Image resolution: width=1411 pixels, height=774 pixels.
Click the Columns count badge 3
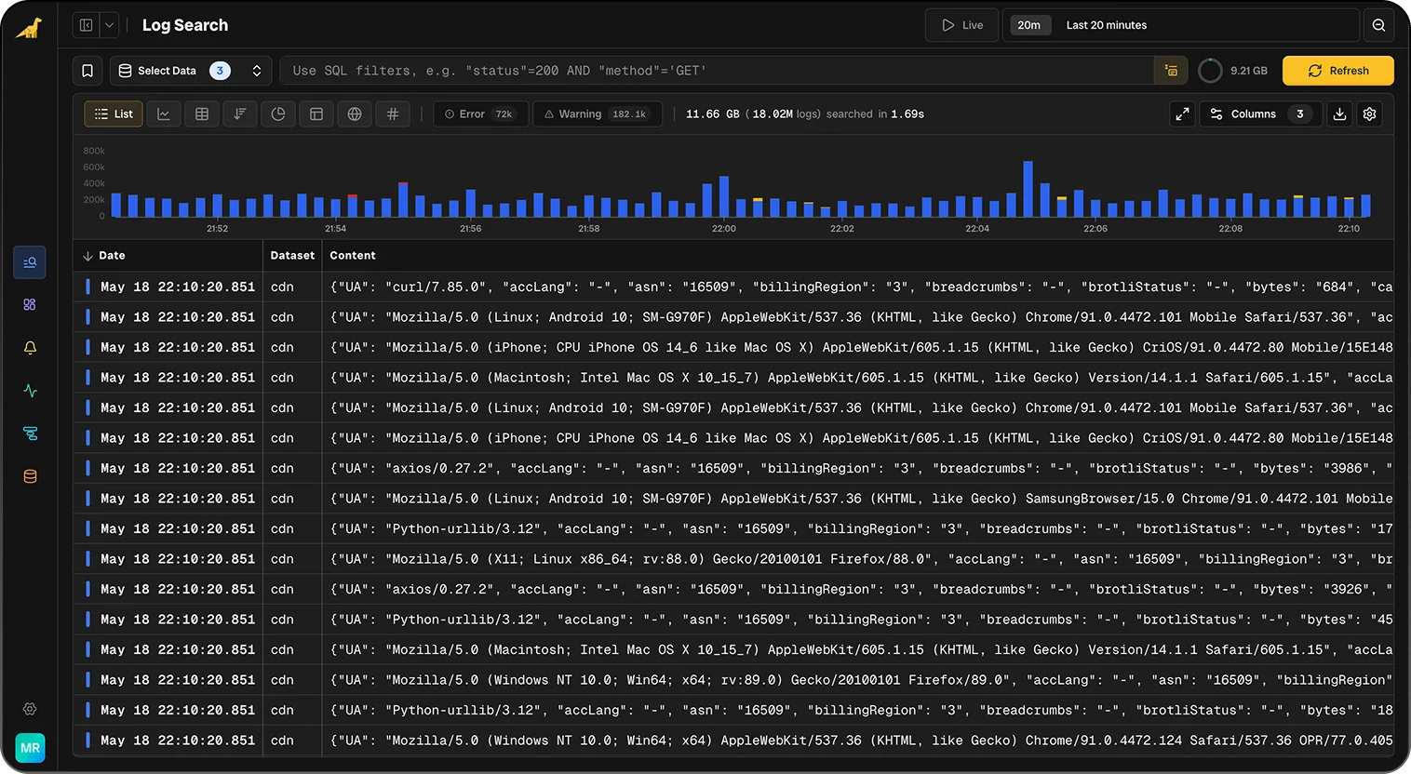[x=1300, y=113]
